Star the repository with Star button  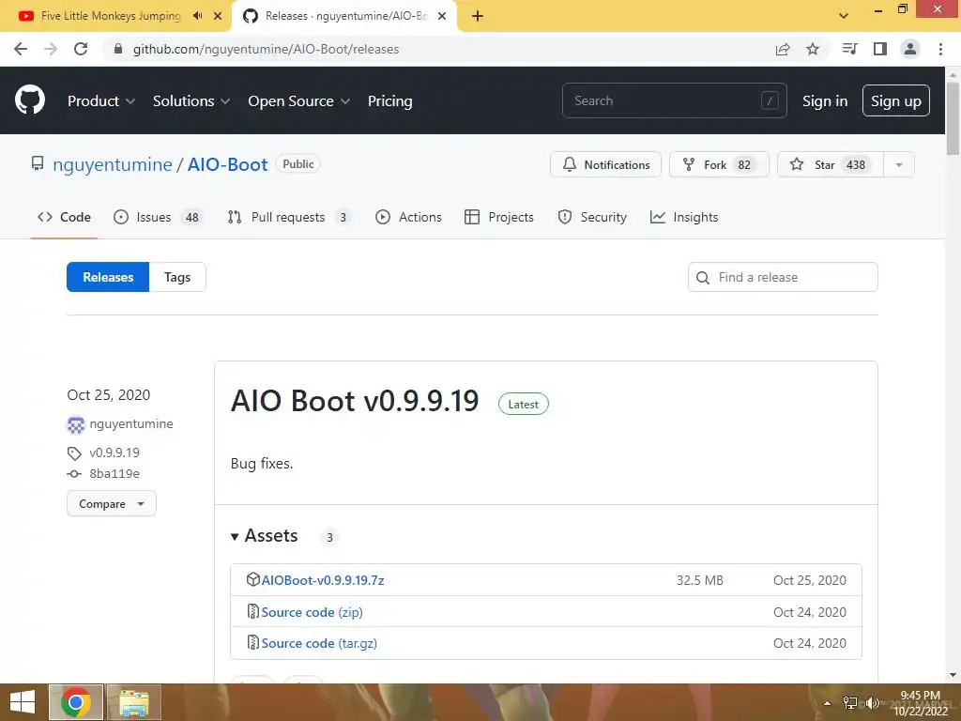click(830, 164)
